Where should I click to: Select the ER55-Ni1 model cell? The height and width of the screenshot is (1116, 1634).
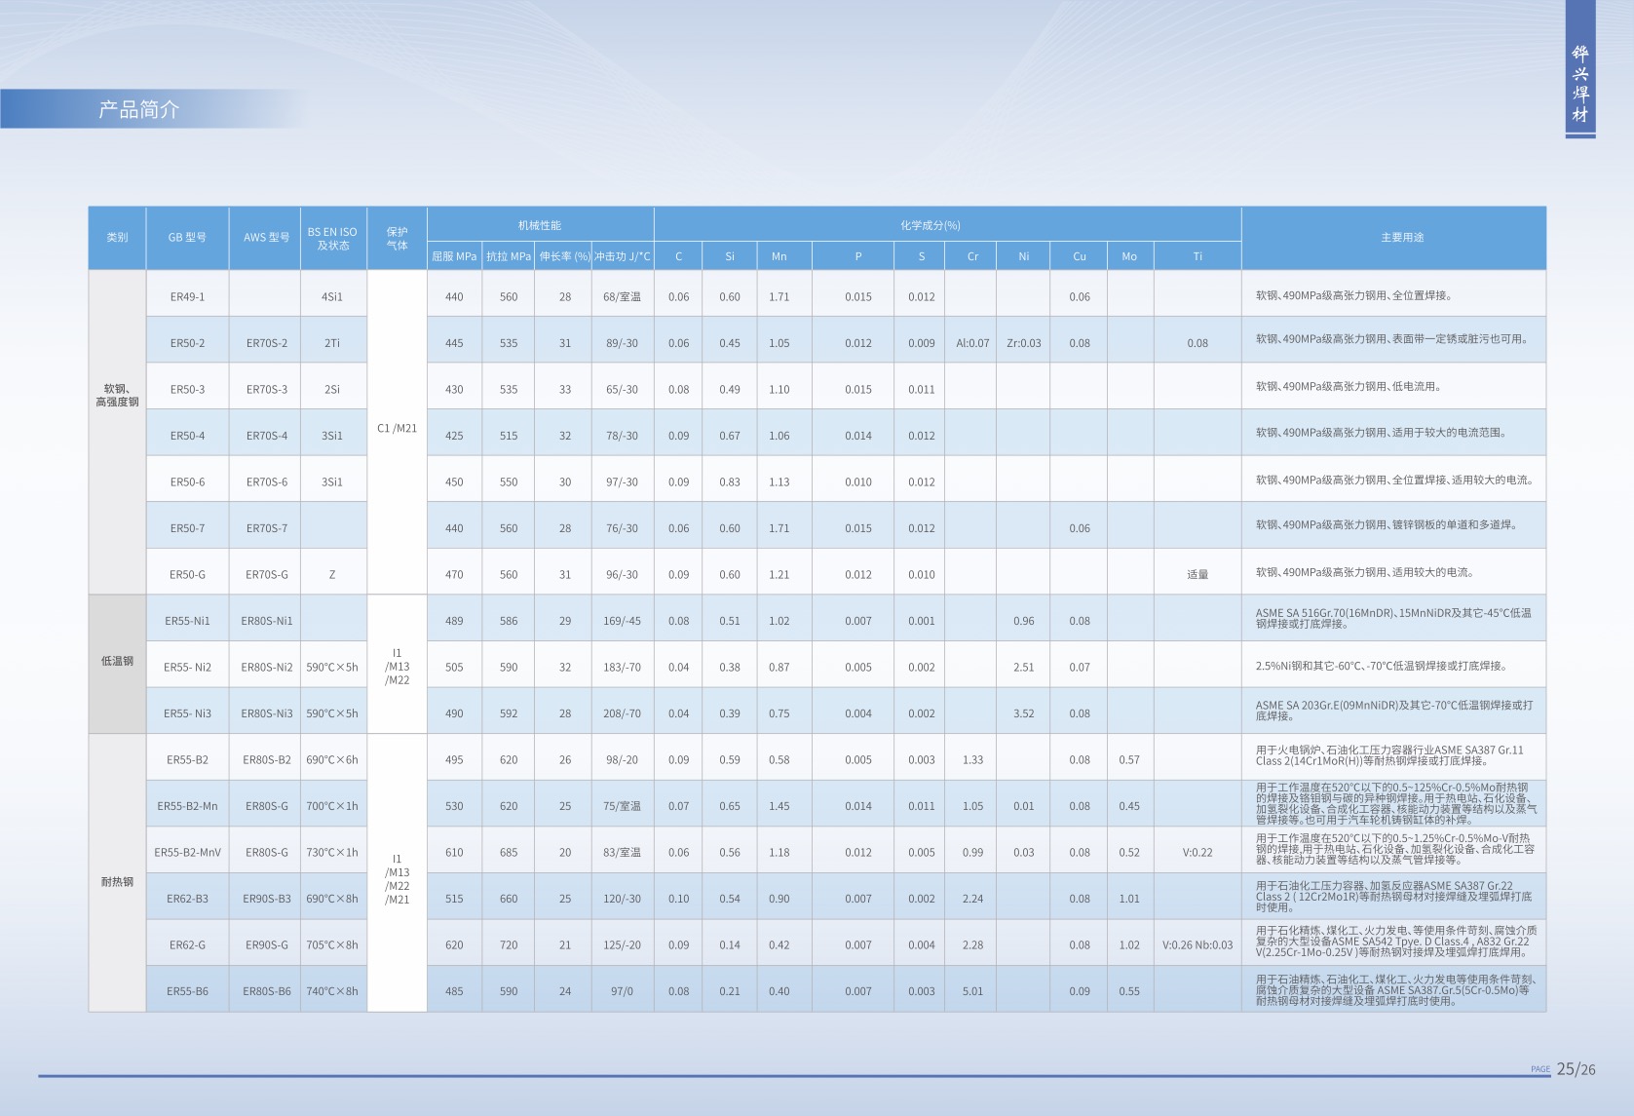[x=187, y=621]
